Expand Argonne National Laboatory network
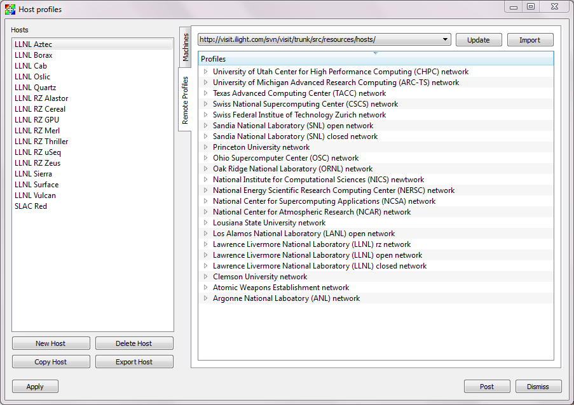Viewport: 574px width, 405px height. (206, 298)
